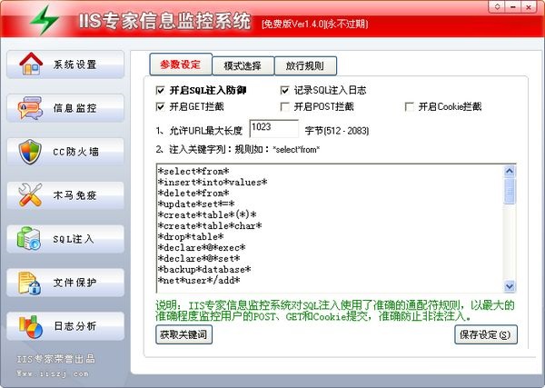Switch to the 模式选择 tab
Screen dimensions: 545x388
pos(243,65)
